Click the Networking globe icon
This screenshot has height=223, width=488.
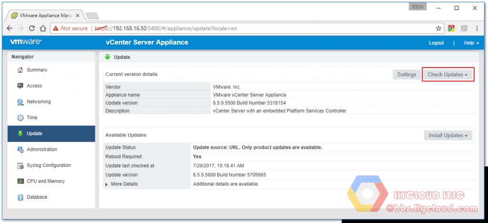point(20,102)
